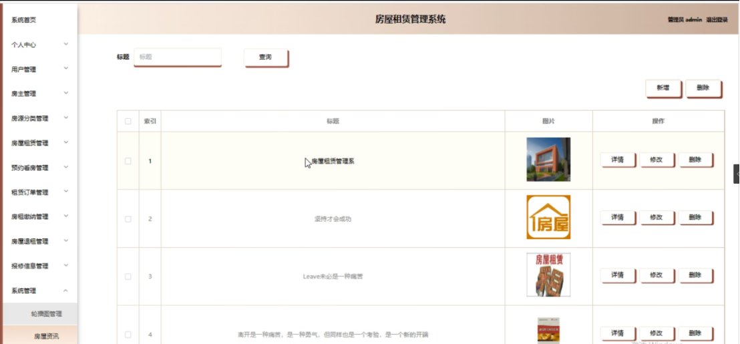Expand the 房租缴纳管理 menu chevron
This screenshot has width=740, height=344.
coord(66,216)
